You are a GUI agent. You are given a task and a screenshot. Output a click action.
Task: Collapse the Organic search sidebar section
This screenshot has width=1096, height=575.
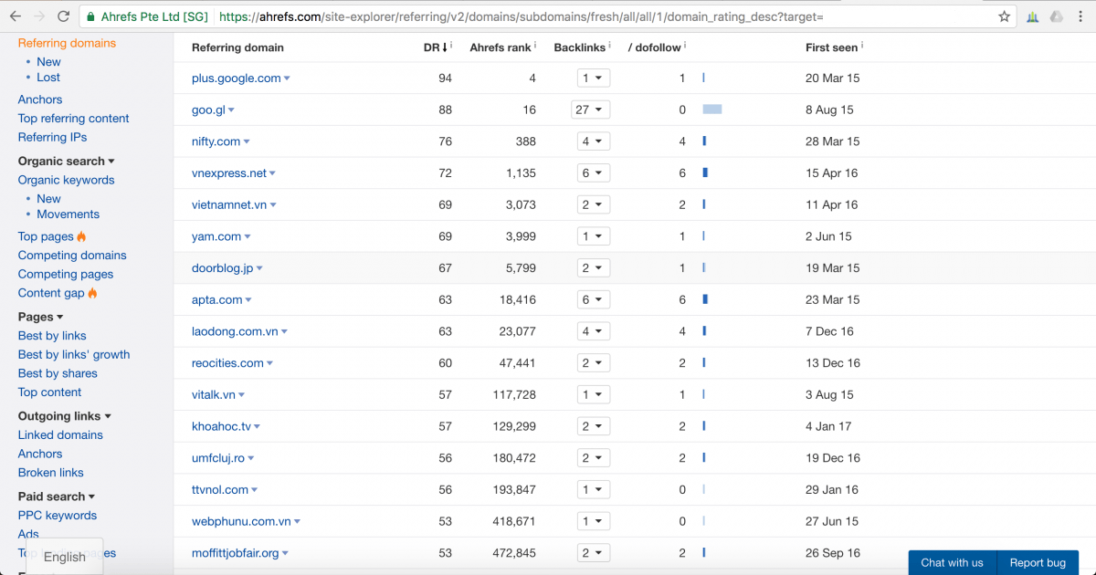[x=67, y=162]
